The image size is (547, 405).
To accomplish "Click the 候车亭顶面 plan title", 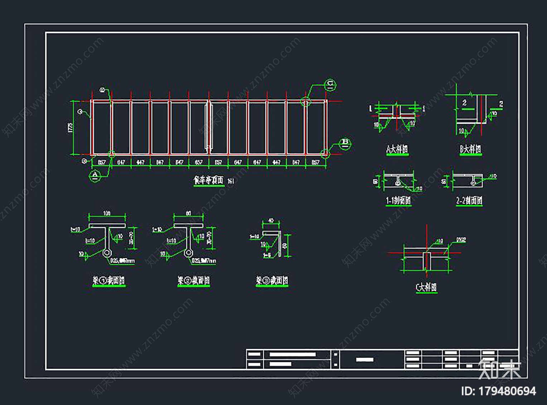I will click(209, 181).
